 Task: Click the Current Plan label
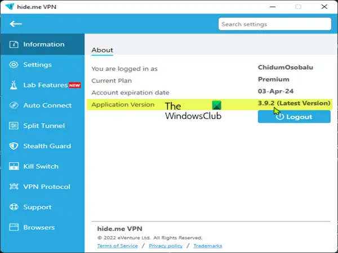(x=112, y=80)
